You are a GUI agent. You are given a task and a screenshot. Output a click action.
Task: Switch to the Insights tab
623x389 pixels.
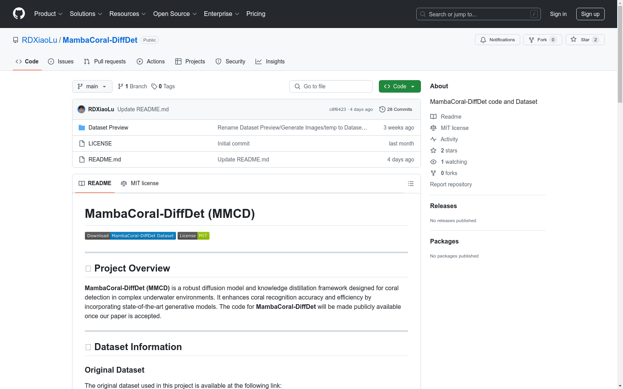(270, 61)
